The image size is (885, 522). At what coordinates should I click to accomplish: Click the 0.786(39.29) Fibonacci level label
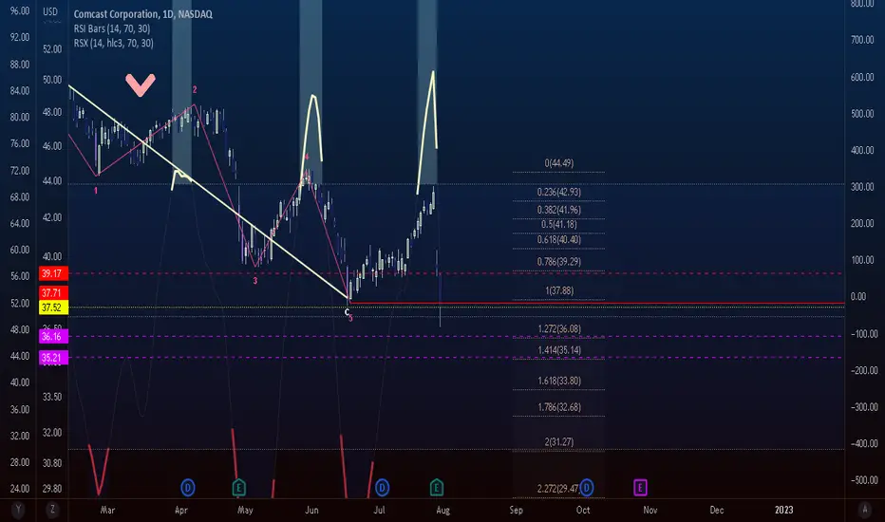pos(558,262)
